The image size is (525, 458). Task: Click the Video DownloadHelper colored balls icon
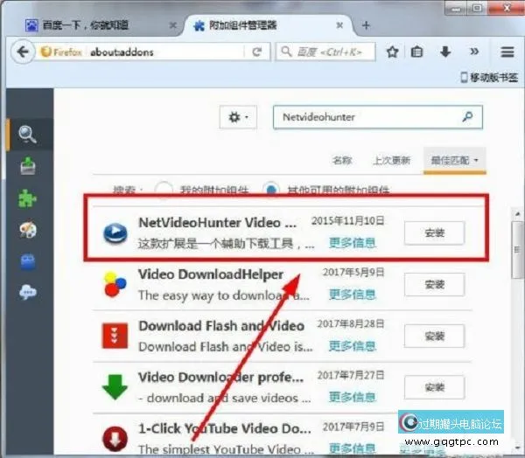(x=115, y=284)
